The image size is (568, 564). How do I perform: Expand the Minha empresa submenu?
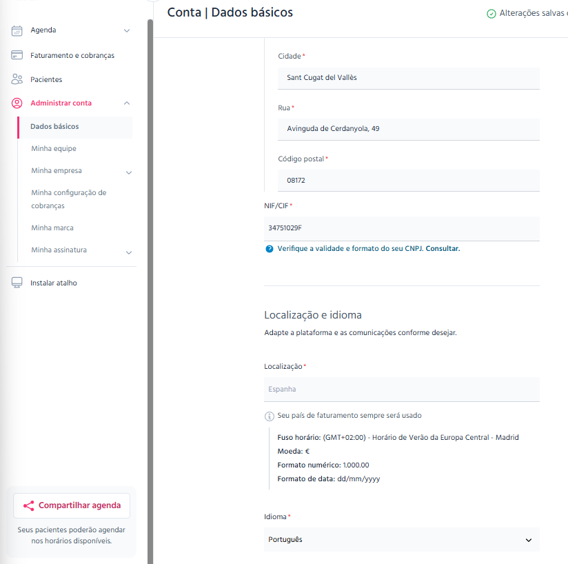tap(129, 173)
